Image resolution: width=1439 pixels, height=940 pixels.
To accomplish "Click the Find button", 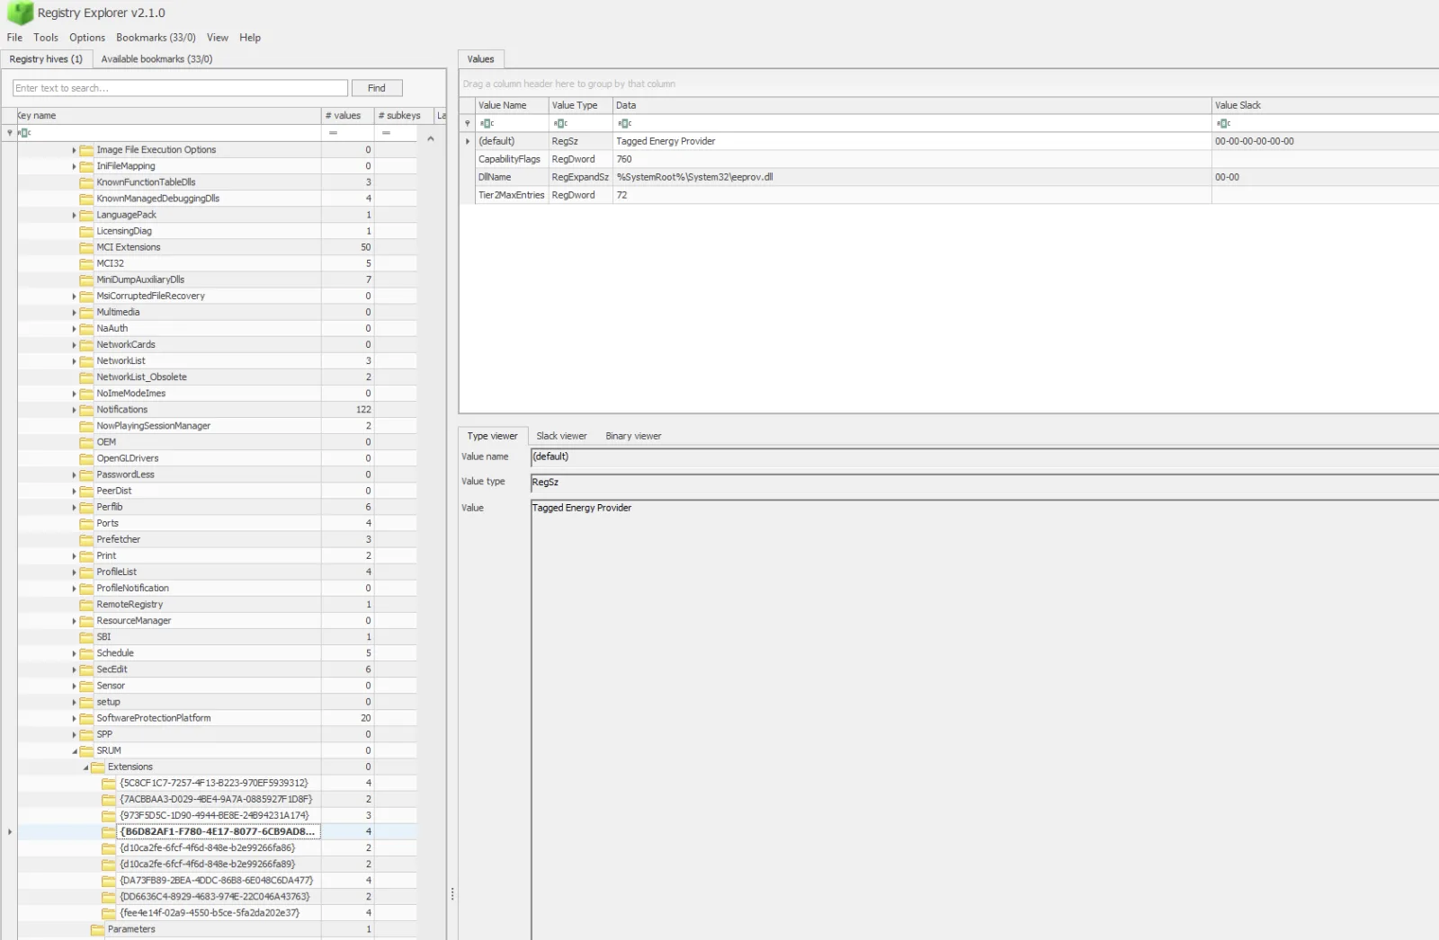I will (377, 88).
